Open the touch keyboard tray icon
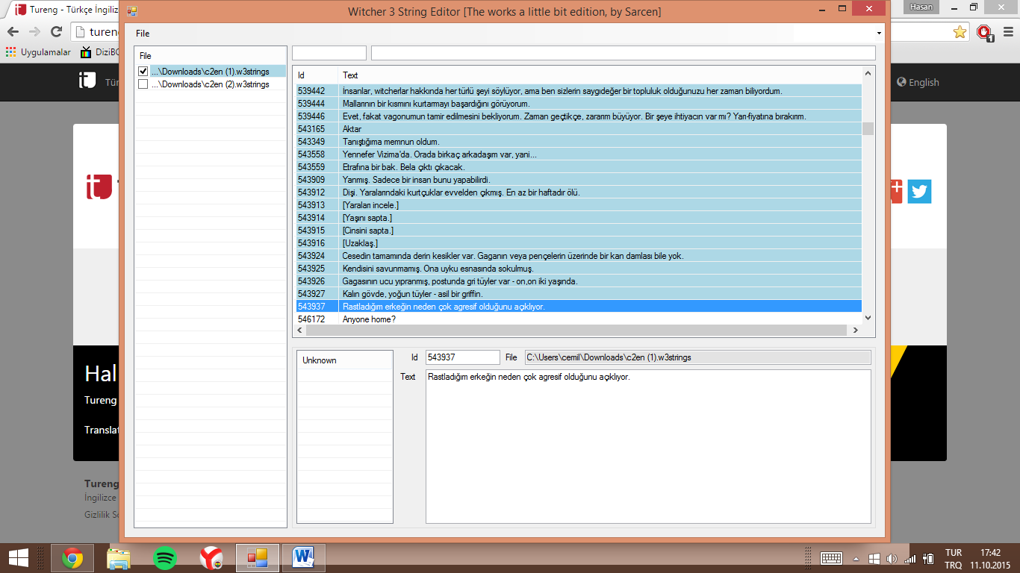 click(x=832, y=558)
